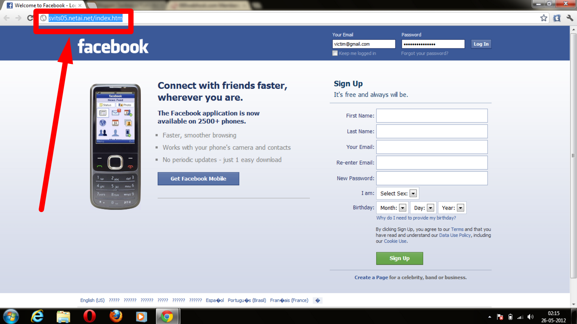Reload the page with refresh icon
This screenshot has height=324, width=577.
pos(30,18)
